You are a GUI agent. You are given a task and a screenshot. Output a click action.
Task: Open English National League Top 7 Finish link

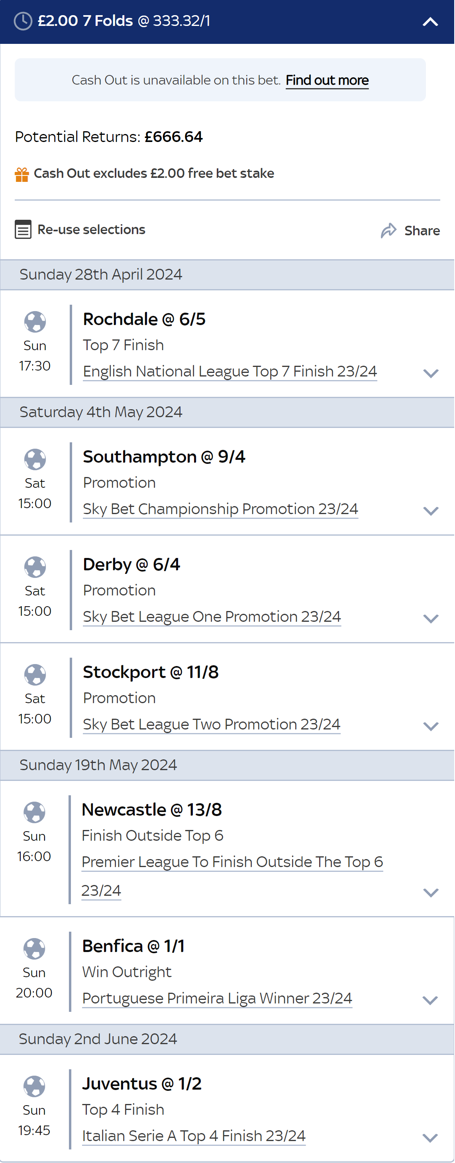(x=230, y=371)
